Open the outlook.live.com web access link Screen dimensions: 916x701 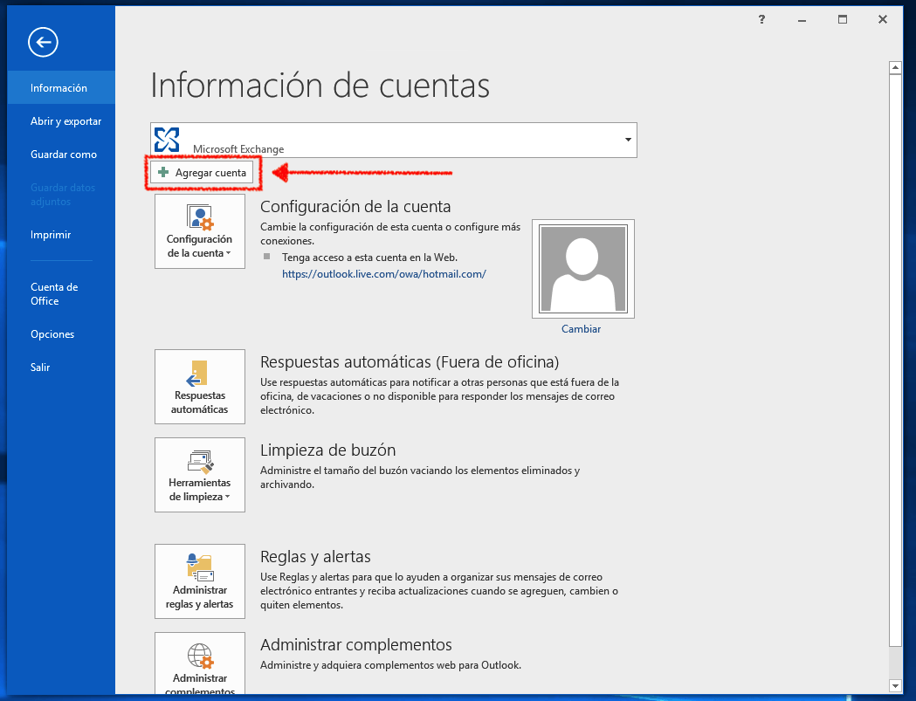point(383,273)
